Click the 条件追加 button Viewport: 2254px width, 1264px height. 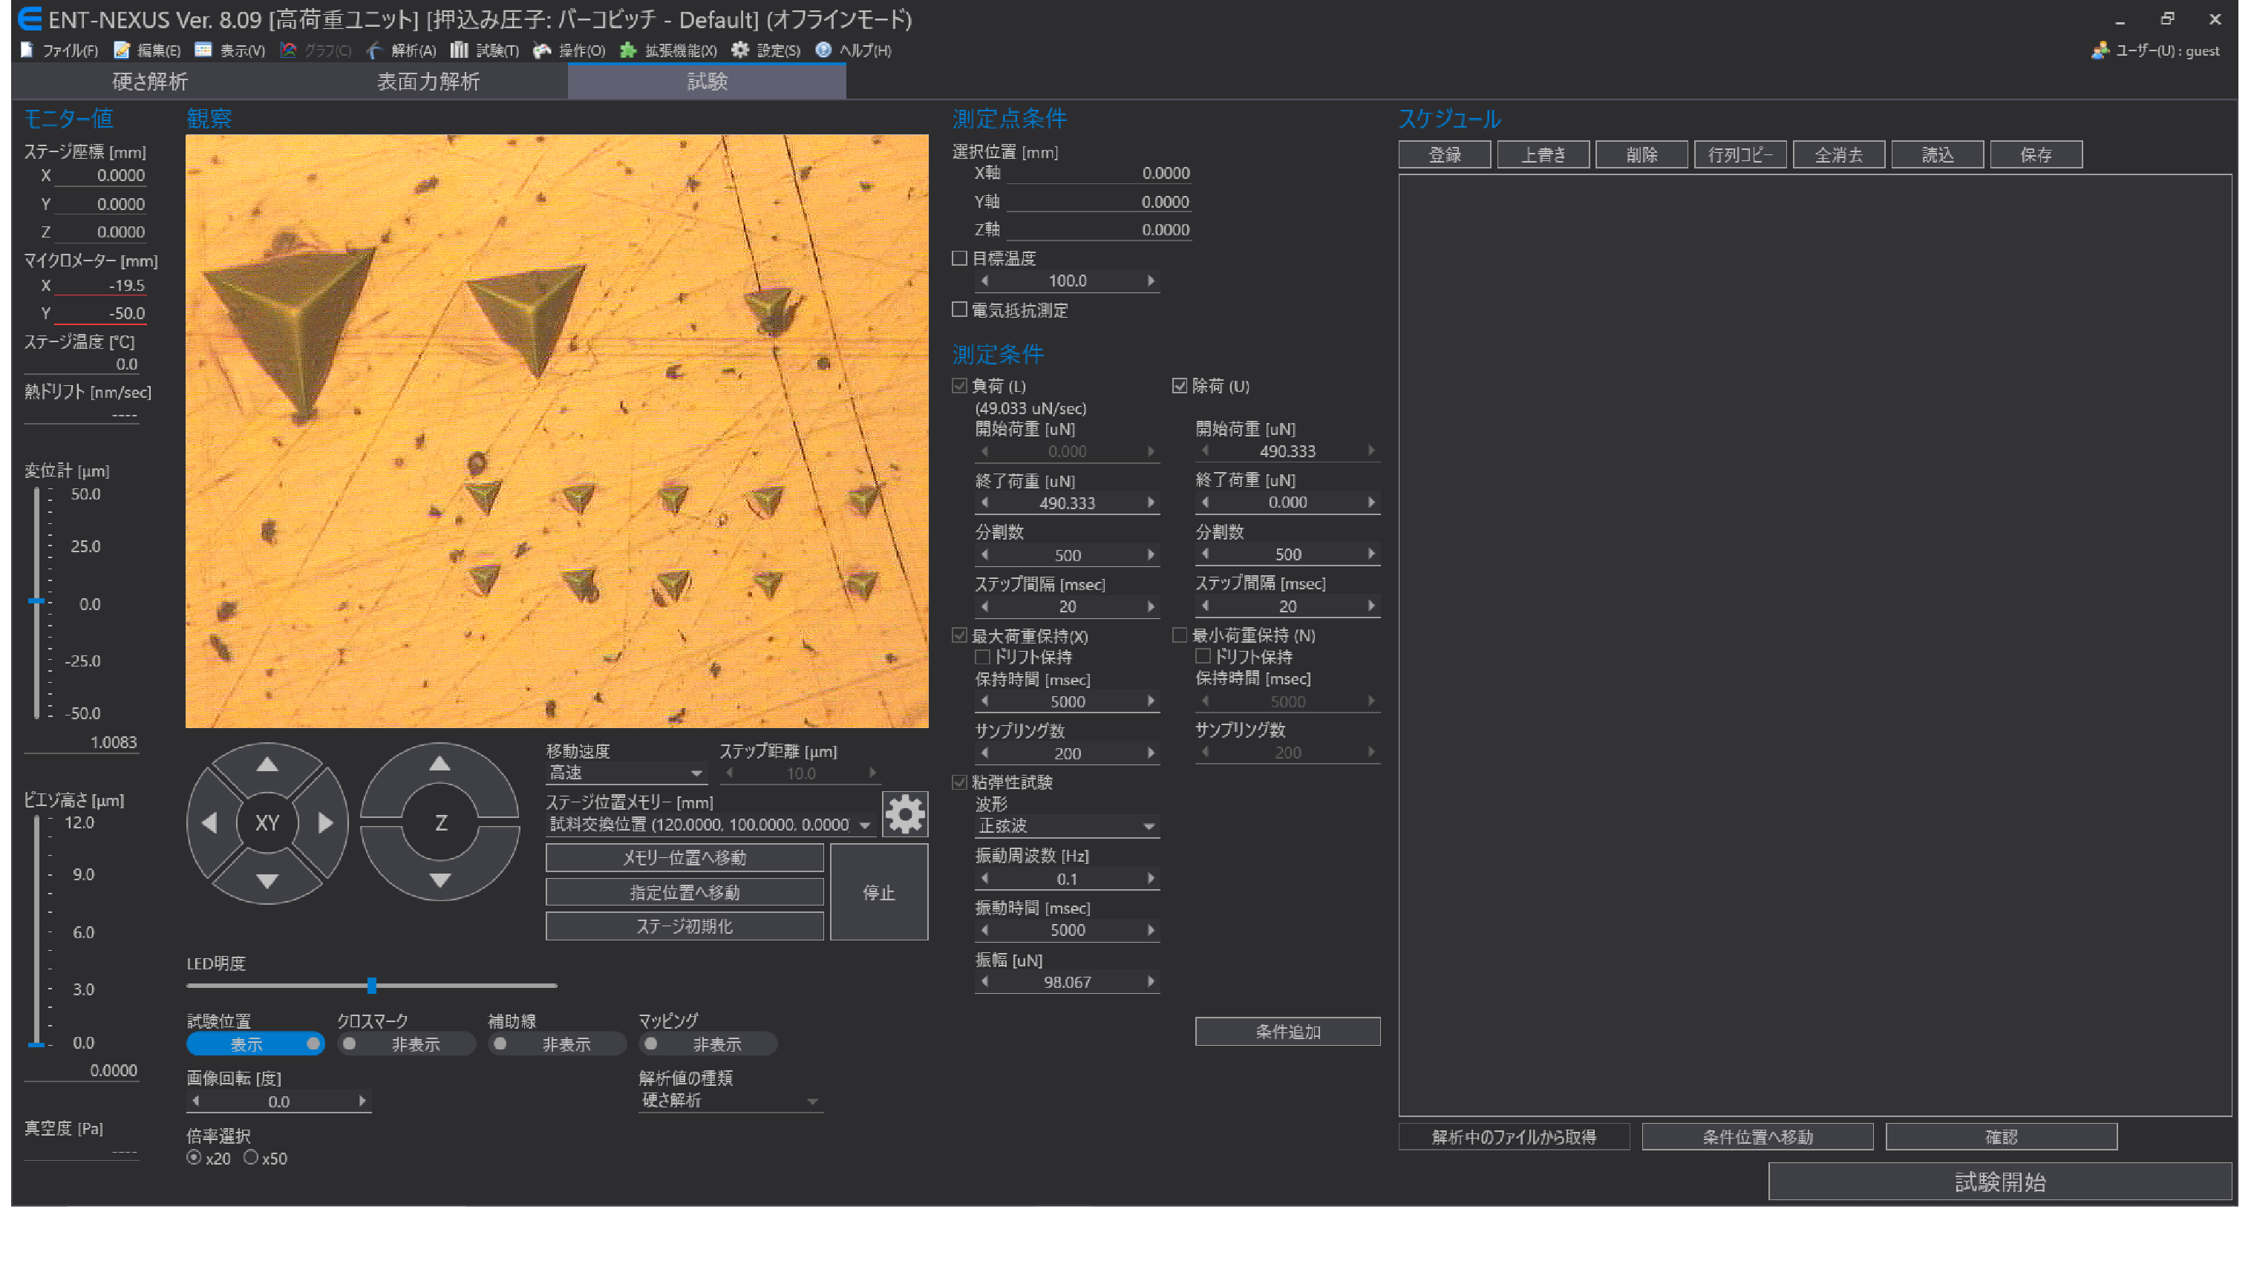click(x=1287, y=1032)
